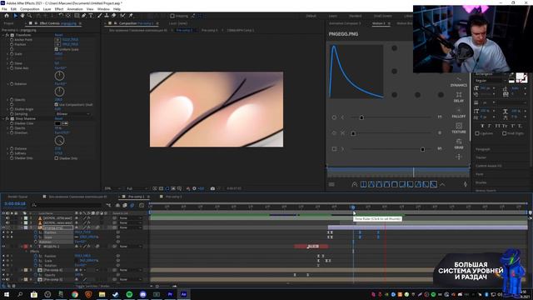The height and width of the screenshot is (300, 533).
Task: Open the Animation menu
Action: [x=75, y=9]
